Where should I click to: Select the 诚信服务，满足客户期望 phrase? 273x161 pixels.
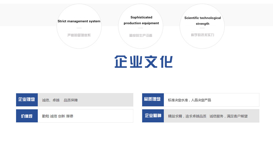pos(228,116)
